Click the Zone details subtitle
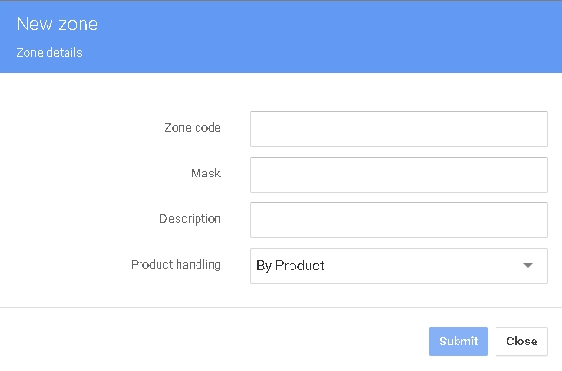The image size is (562, 371). point(49,52)
